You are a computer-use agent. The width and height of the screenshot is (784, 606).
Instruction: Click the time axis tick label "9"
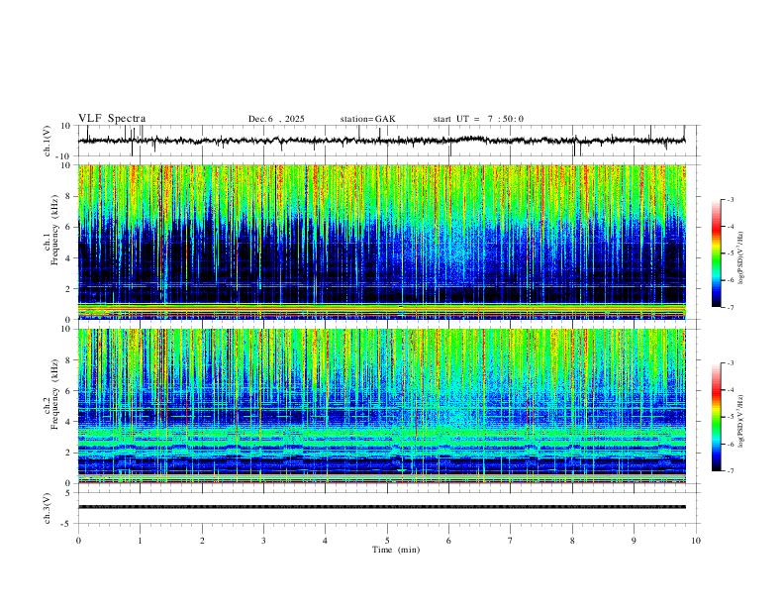point(634,541)
